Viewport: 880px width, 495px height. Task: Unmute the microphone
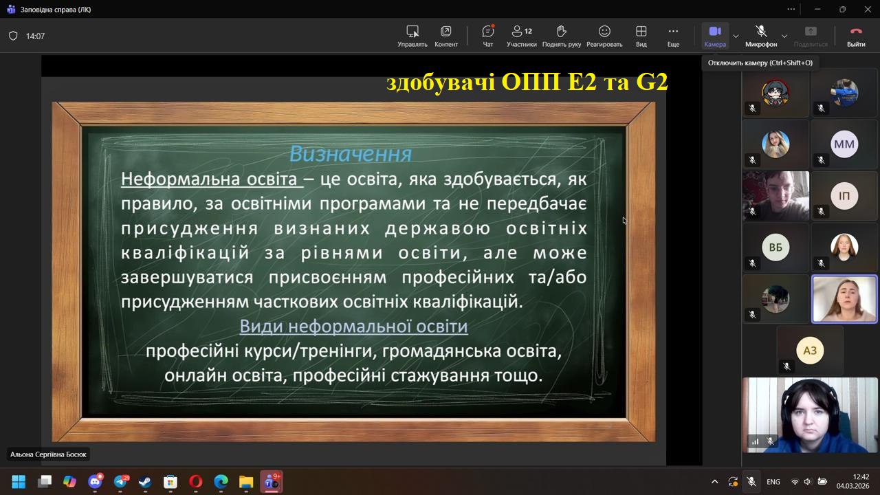[761, 36]
